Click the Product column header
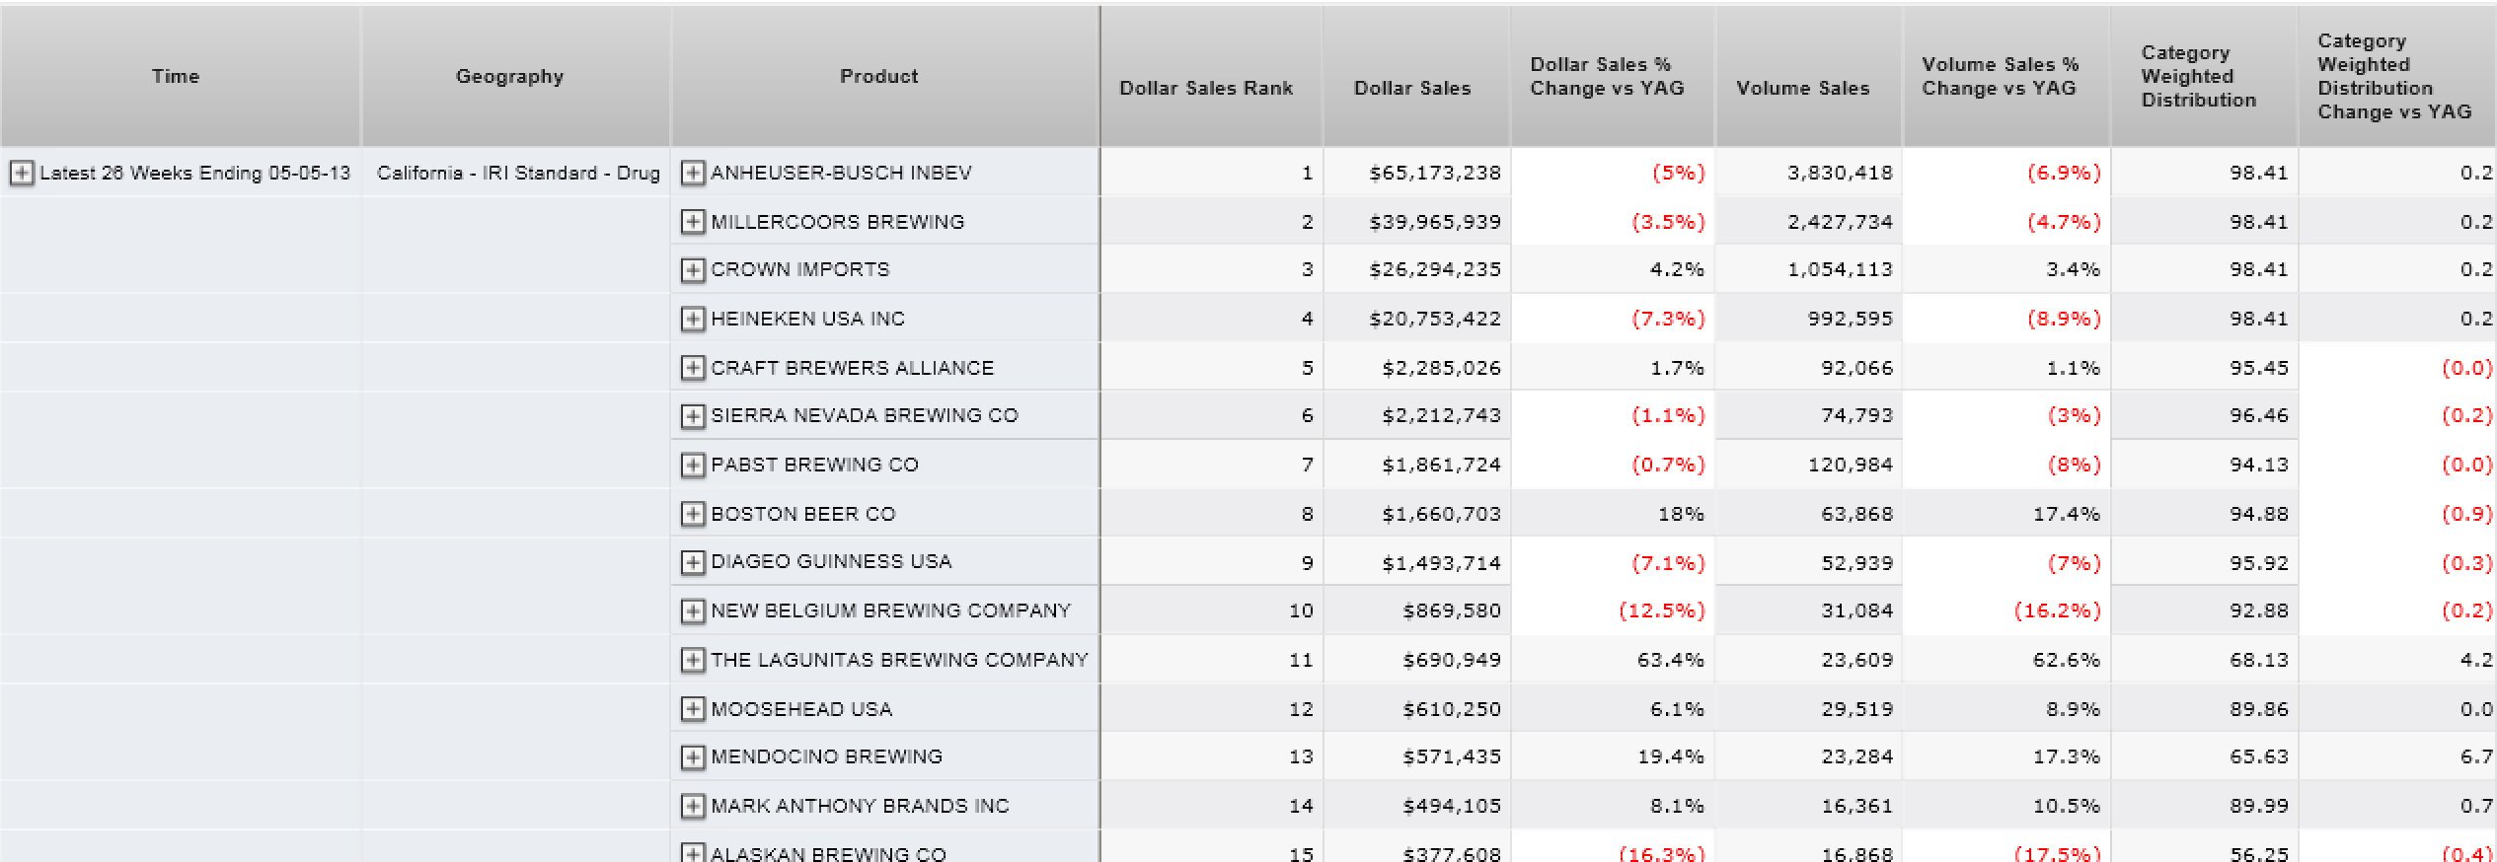This screenshot has width=2497, height=862. [x=885, y=77]
